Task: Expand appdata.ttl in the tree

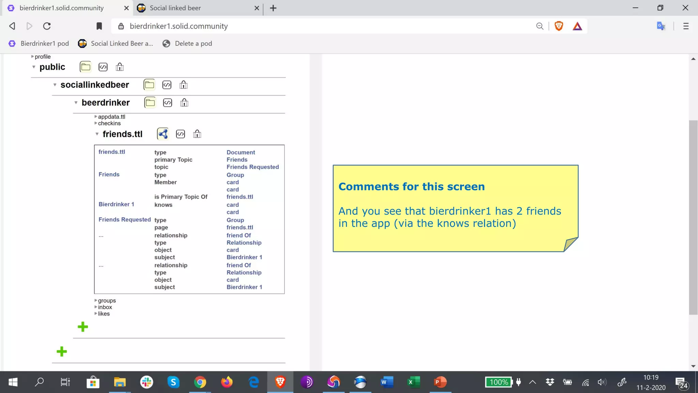Action: click(96, 116)
